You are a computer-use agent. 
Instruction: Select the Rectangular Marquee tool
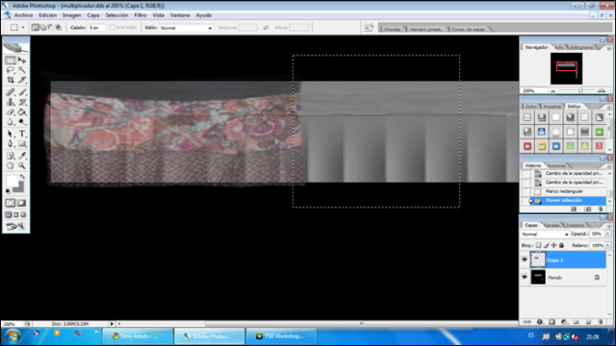[11, 61]
